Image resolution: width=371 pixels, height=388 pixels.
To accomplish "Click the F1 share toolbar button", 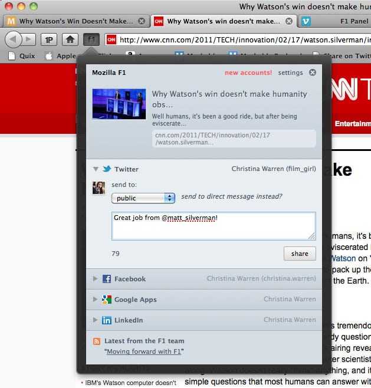I will pos(90,40).
